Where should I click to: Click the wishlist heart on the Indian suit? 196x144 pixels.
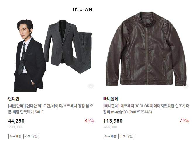tap(91, 86)
